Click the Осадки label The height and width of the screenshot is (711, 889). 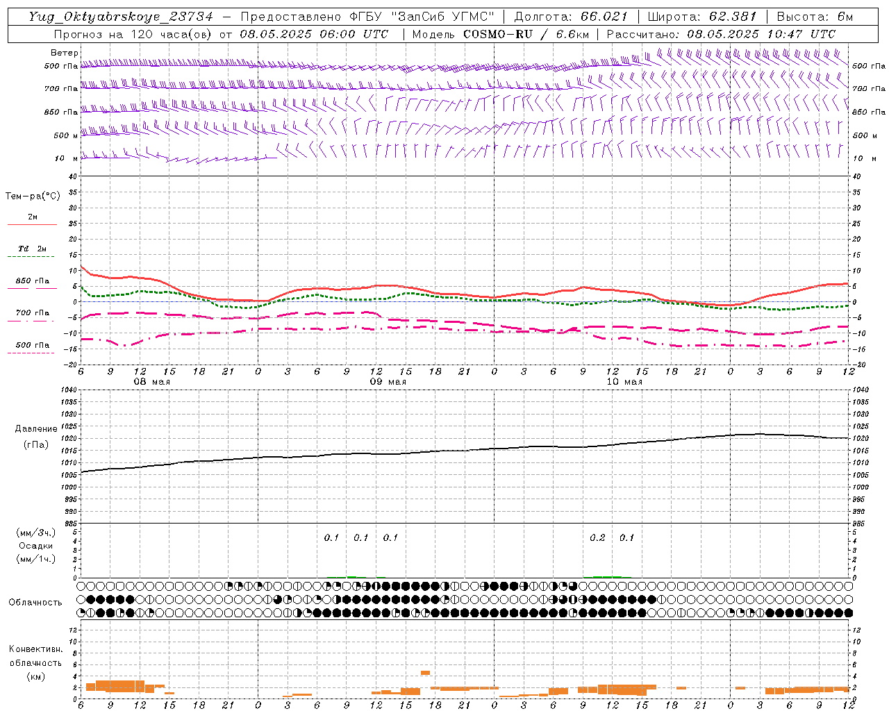(36, 546)
